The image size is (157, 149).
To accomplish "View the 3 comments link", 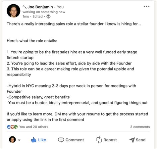I will tap(140, 127).
